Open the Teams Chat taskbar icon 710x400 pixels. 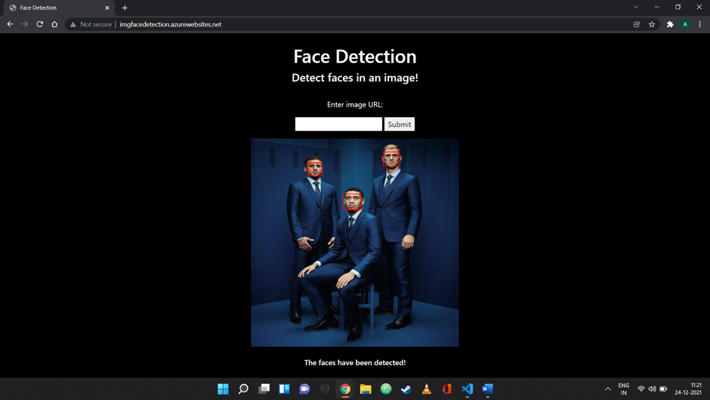[x=304, y=389]
